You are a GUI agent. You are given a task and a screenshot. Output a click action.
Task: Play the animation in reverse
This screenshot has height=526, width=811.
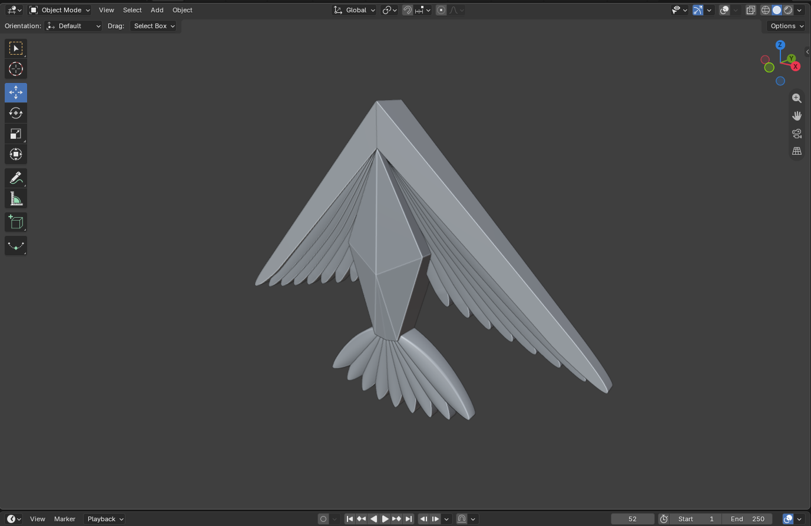coord(373,519)
